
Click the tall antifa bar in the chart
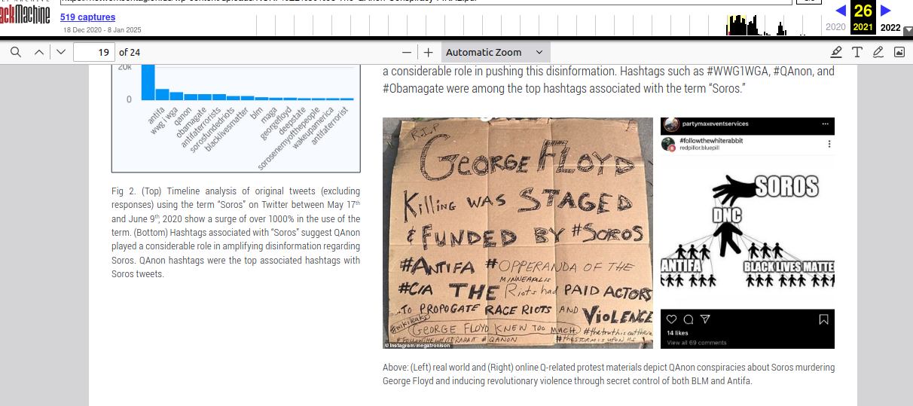point(148,81)
